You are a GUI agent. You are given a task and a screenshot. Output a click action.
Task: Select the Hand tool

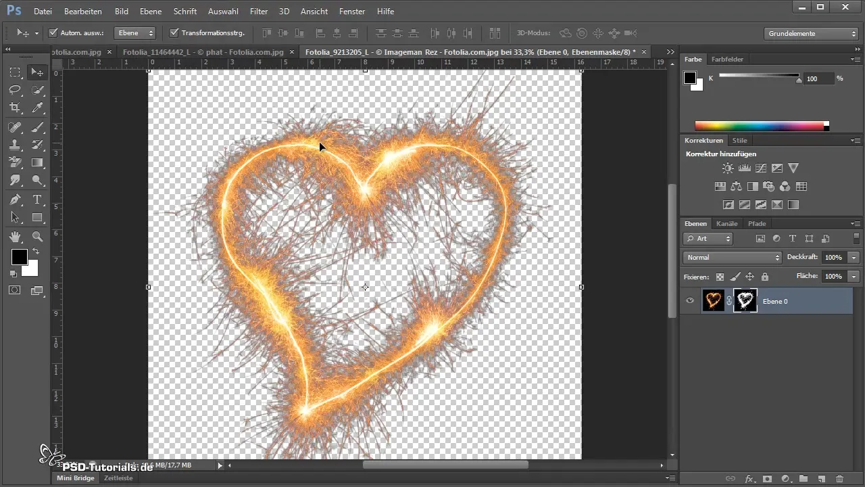point(16,237)
